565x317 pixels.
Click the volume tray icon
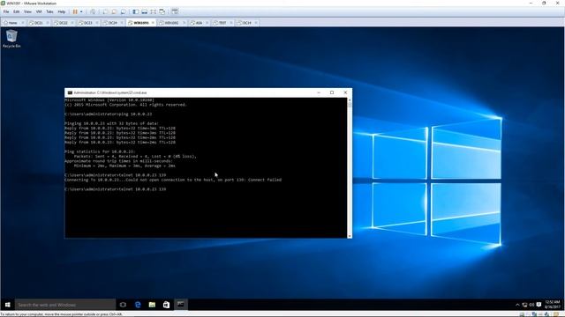(x=531, y=305)
